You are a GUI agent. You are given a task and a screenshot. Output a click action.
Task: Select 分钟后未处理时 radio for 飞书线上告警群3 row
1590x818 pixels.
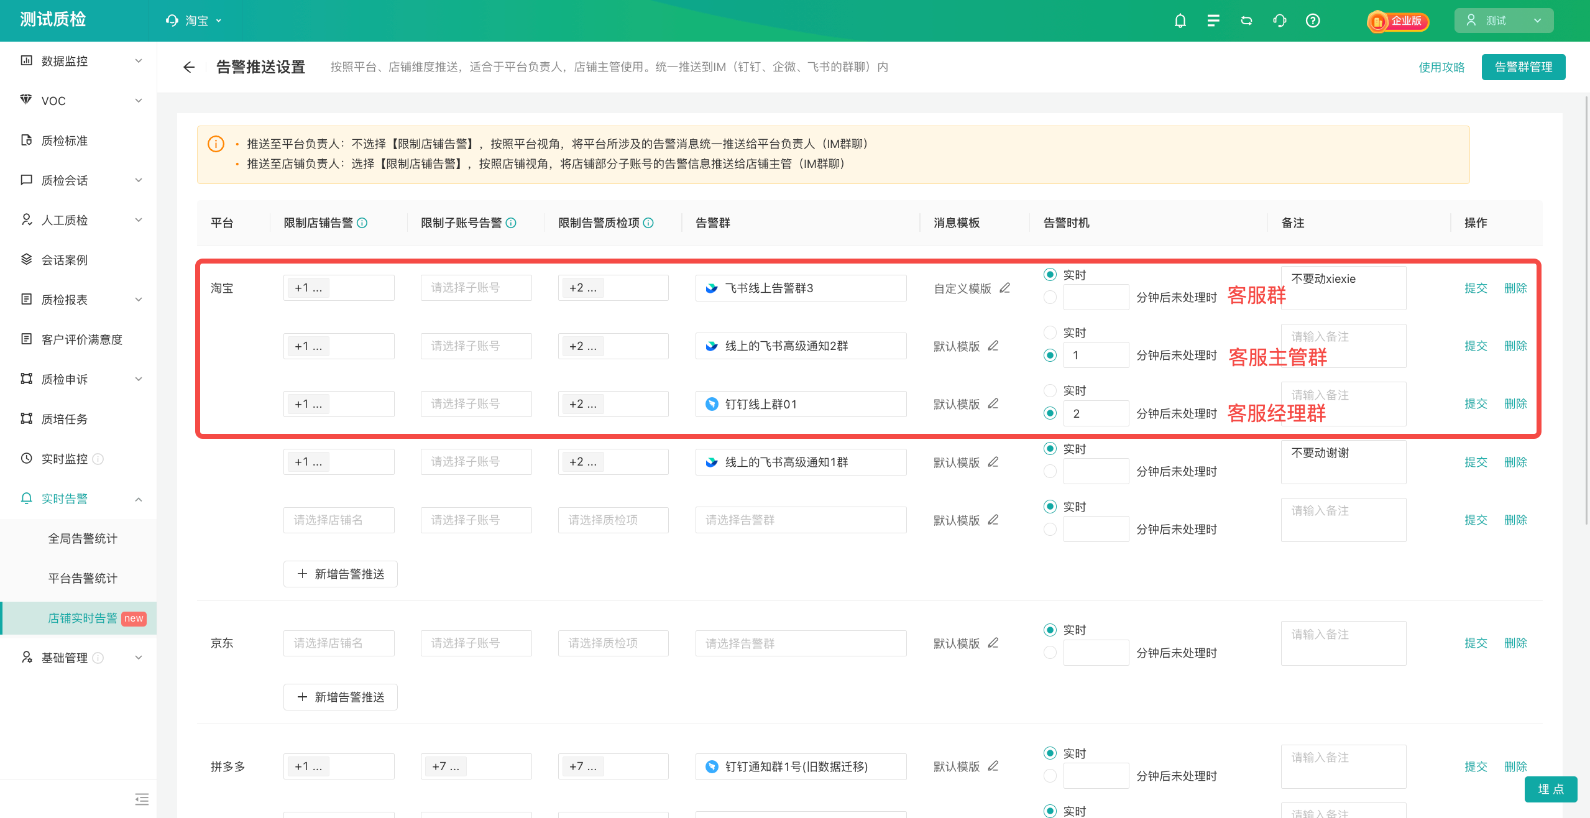1050,297
